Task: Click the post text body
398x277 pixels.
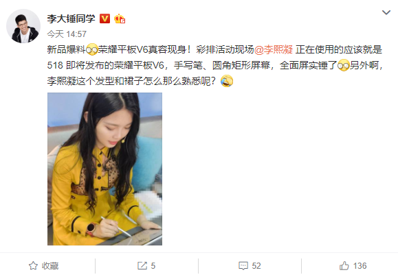Action: pos(214,65)
